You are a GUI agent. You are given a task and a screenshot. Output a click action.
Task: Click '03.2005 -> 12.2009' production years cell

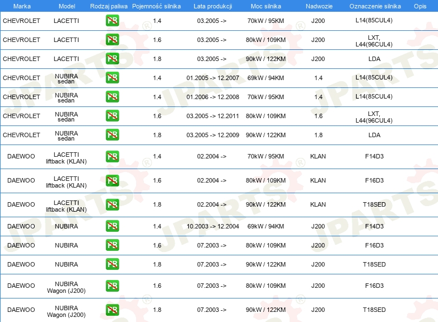213,134
